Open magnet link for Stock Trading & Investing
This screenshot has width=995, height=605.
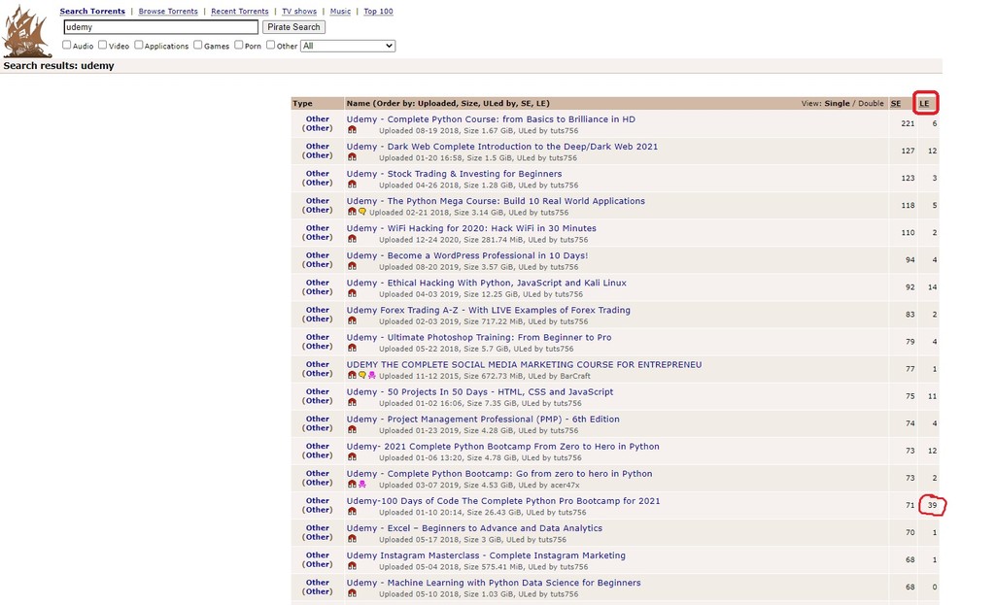pyautogui.click(x=352, y=185)
